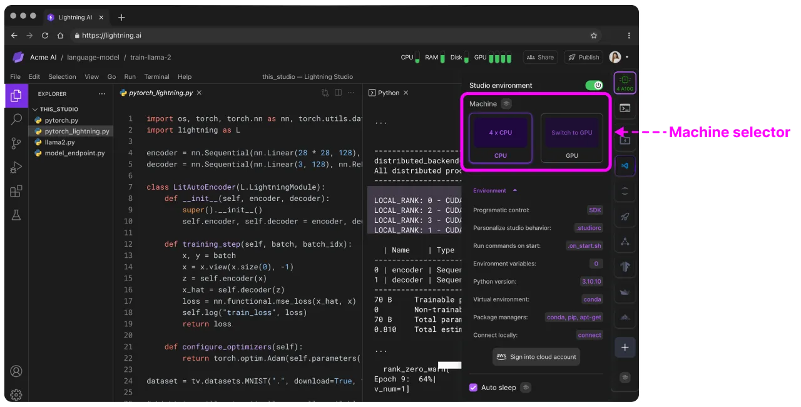Collapse the Environment section arrow
Screen dimensions: 801x407
coord(514,190)
